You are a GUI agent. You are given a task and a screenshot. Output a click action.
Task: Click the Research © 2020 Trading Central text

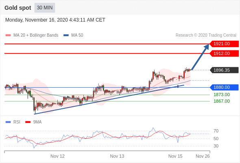pyautogui.click(x=206, y=35)
